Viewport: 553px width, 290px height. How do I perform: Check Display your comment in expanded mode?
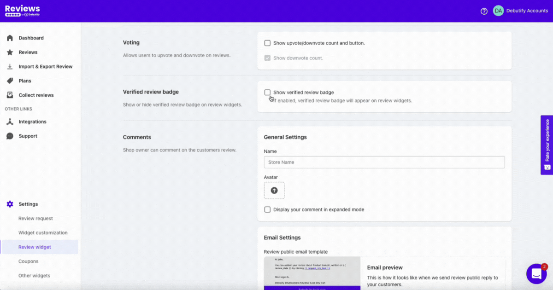pyautogui.click(x=267, y=209)
